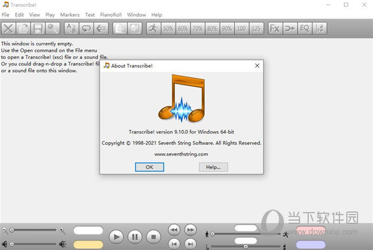Viewport: 373px width, 250px height.
Task: Open the PianoRoll menu
Action: pyautogui.click(x=111, y=15)
